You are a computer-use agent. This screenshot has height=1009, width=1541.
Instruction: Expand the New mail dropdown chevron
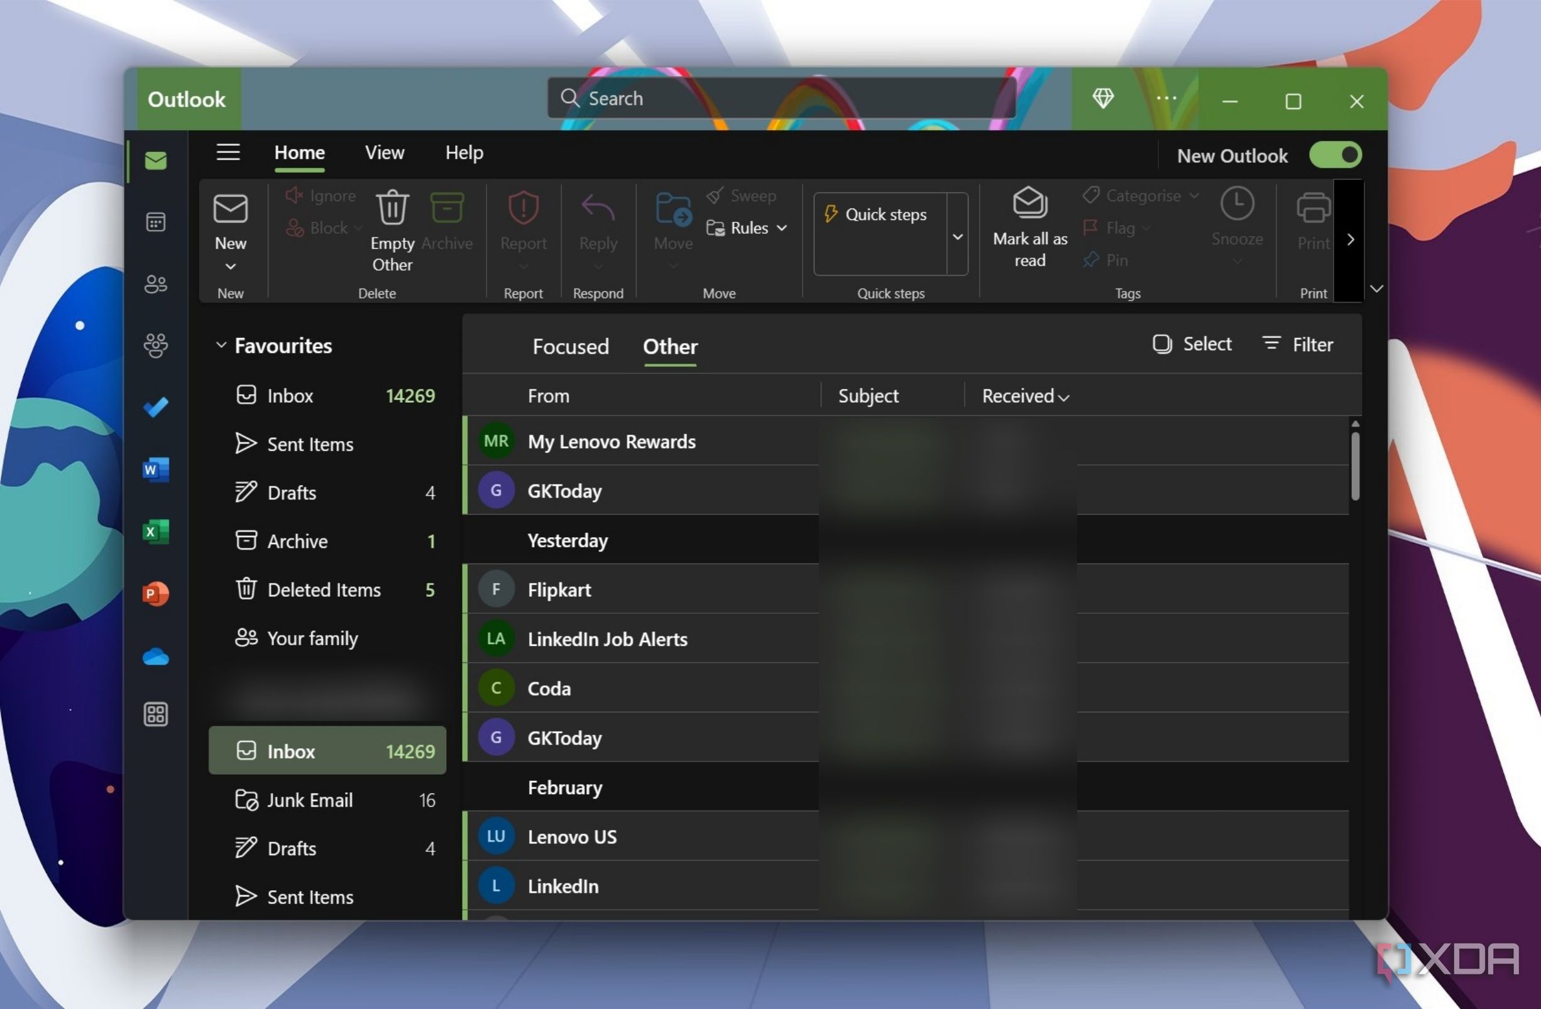point(231,266)
